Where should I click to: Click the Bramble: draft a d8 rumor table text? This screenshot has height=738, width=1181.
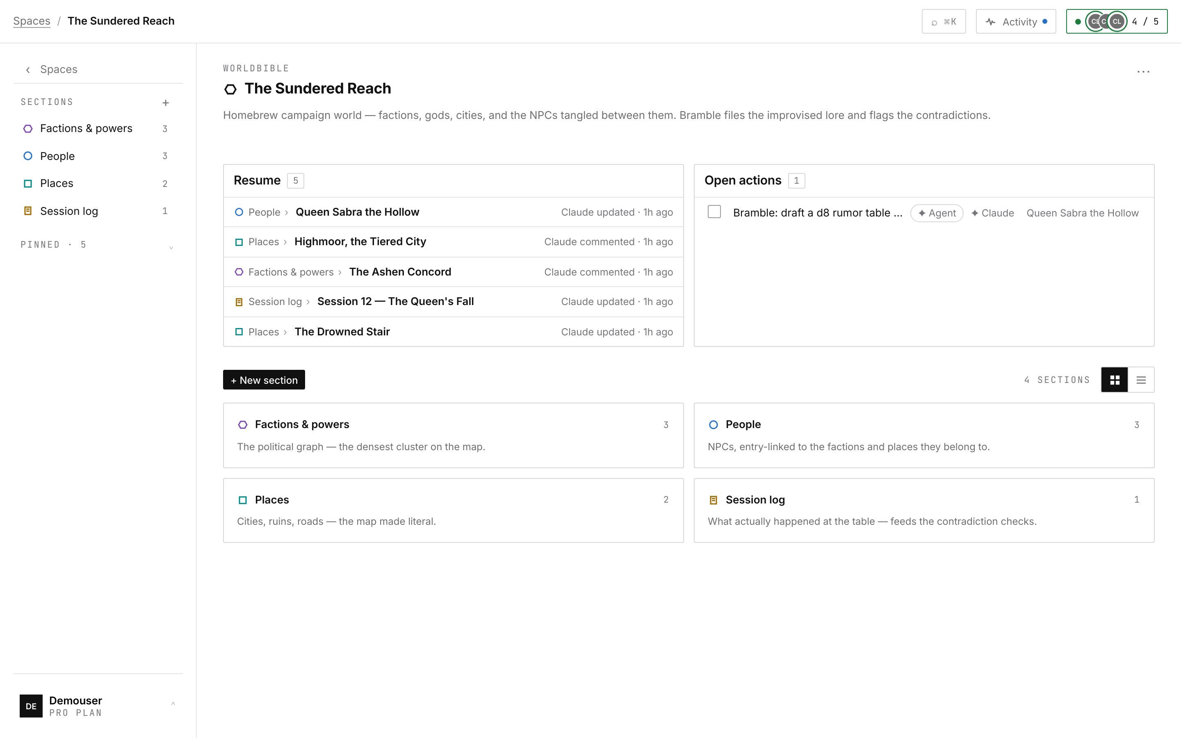(817, 213)
